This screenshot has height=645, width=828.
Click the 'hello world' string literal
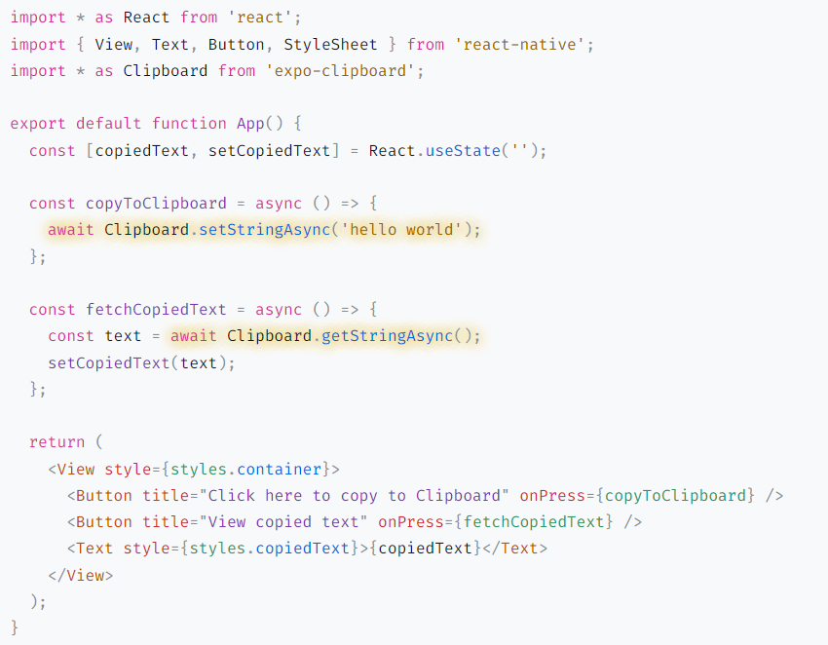(401, 230)
